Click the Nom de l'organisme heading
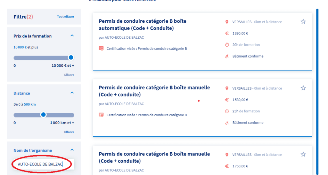The image size is (328, 175). [33, 150]
